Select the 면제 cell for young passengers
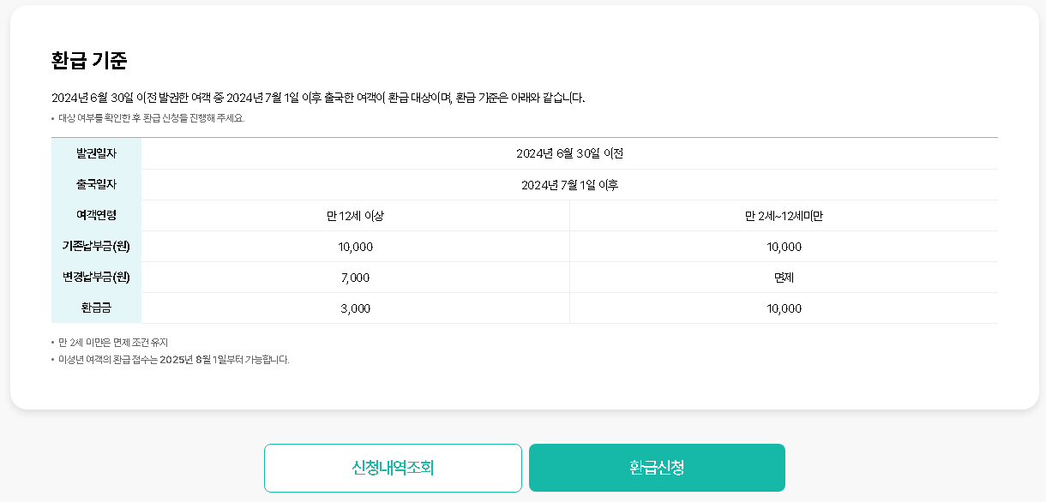Viewport: 1046px width, 502px height. 783,277
